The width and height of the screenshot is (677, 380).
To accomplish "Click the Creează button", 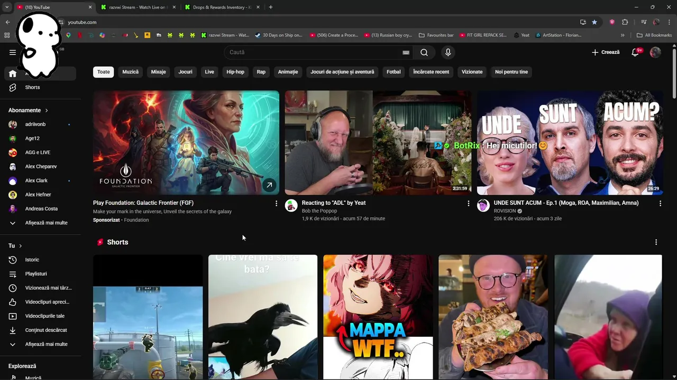I will click(x=606, y=52).
